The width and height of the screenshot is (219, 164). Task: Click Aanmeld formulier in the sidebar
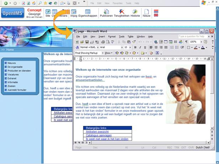(17, 90)
